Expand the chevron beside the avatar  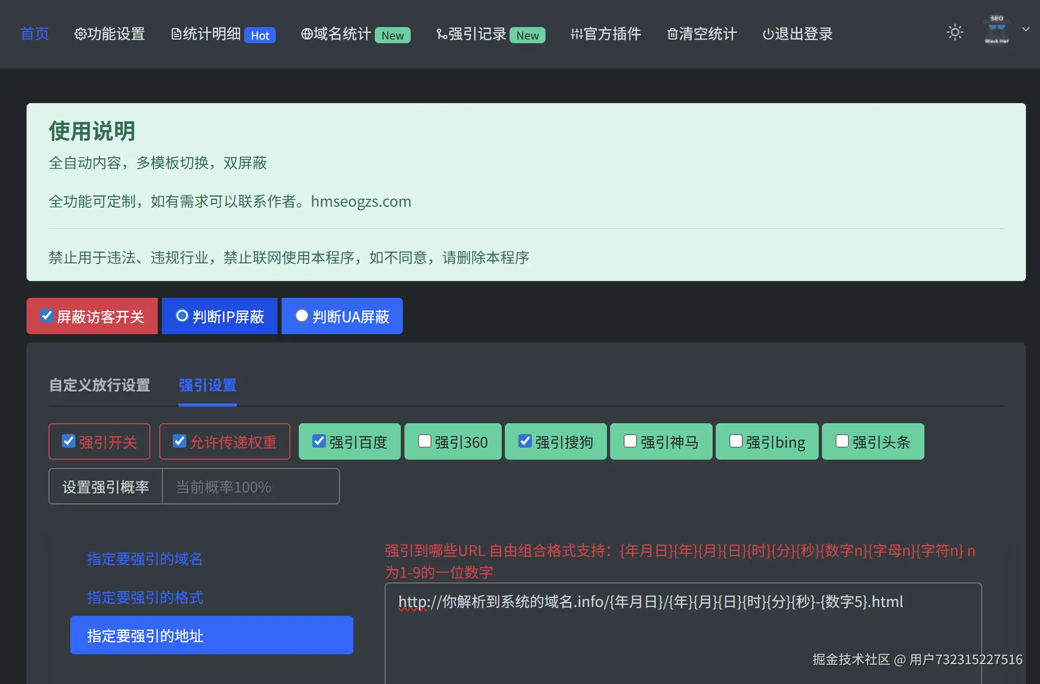(x=1025, y=29)
